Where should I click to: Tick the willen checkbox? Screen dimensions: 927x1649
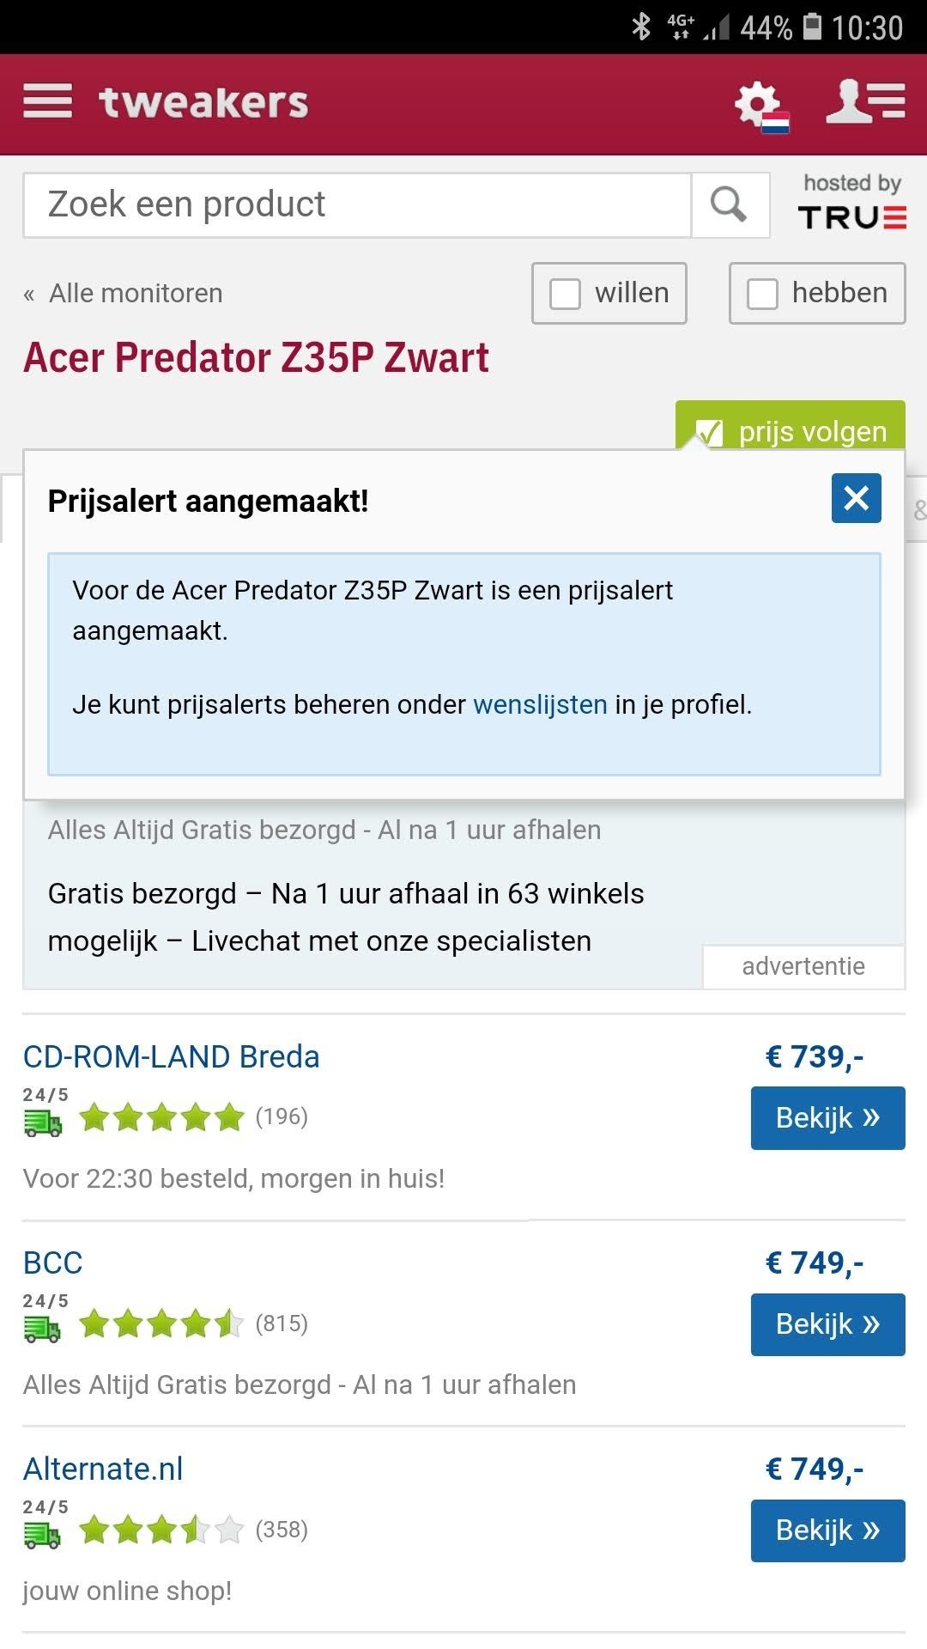566,294
